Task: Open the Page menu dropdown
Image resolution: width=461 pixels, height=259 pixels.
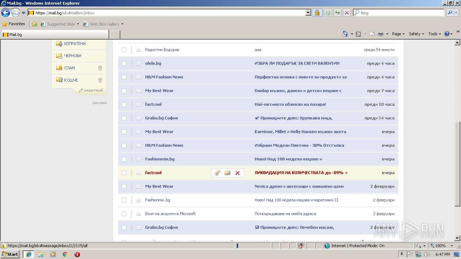Action: click(x=398, y=34)
